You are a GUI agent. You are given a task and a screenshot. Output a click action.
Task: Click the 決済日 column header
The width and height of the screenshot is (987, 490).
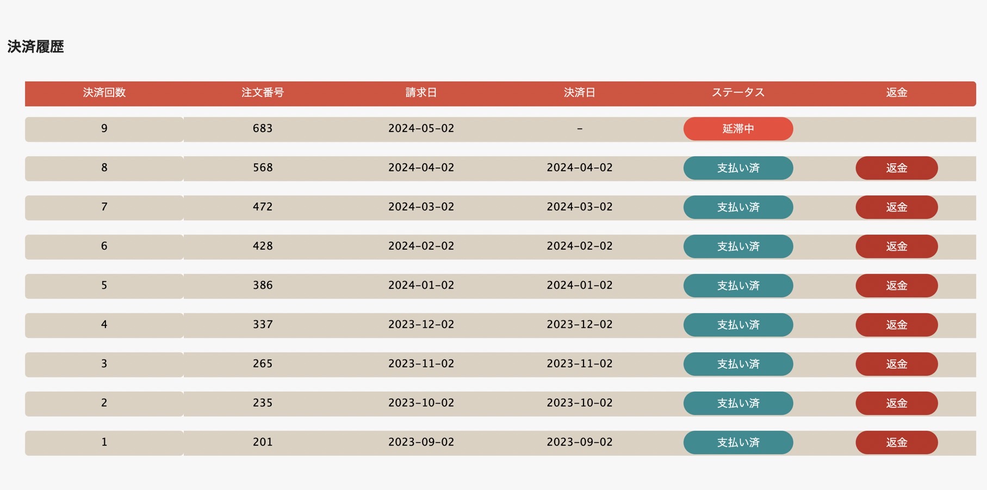(580, 92)
